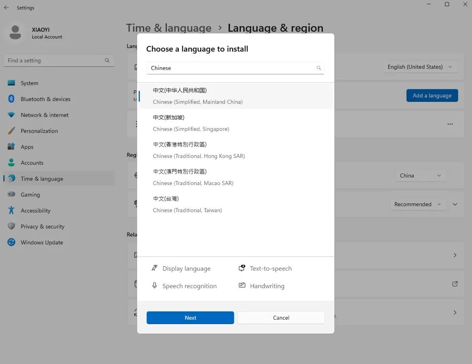Select Chinese (Traditional, Macao SAR)
The image size is (472, 364).
[x=236, y=177]
